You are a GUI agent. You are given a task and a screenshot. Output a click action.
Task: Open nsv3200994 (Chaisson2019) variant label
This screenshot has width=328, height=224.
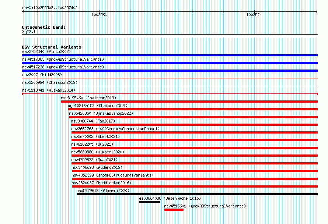click(x=50, y=82)
